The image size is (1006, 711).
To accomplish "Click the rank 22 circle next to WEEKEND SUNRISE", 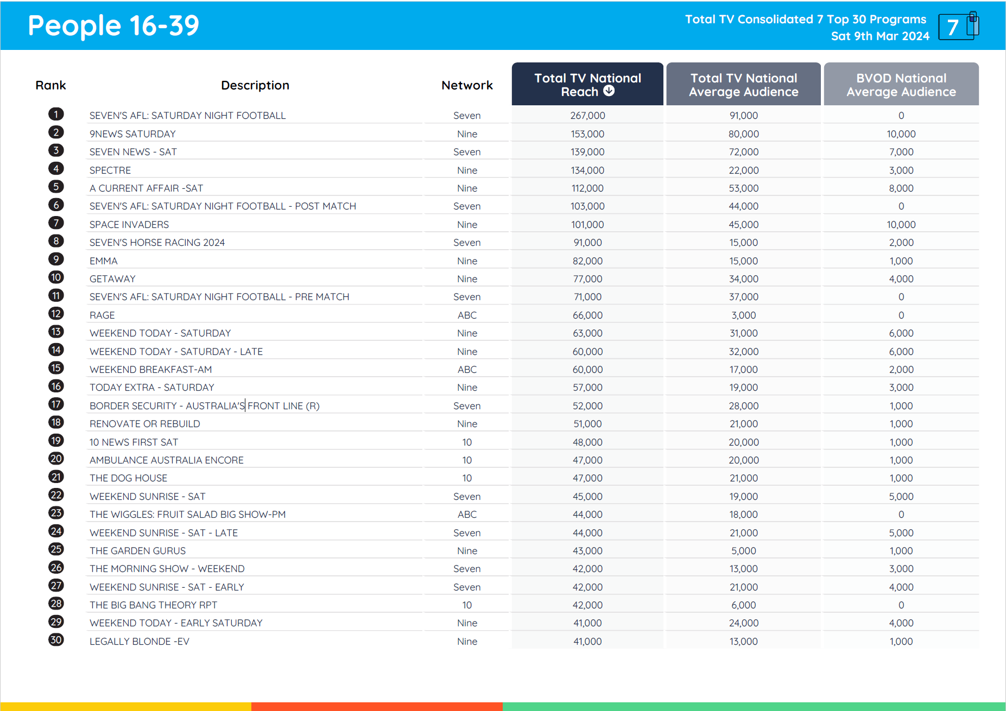I will click(56, 494).
